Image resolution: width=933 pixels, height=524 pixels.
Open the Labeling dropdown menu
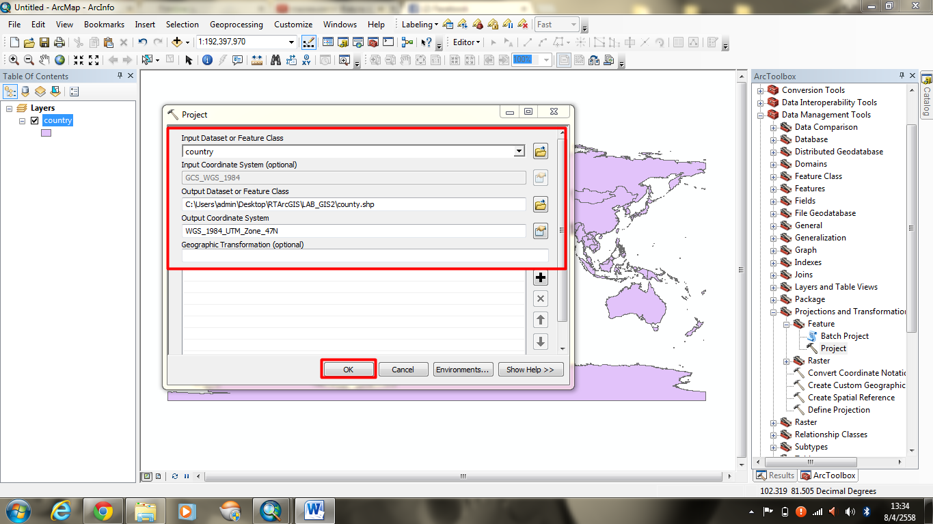420,24
